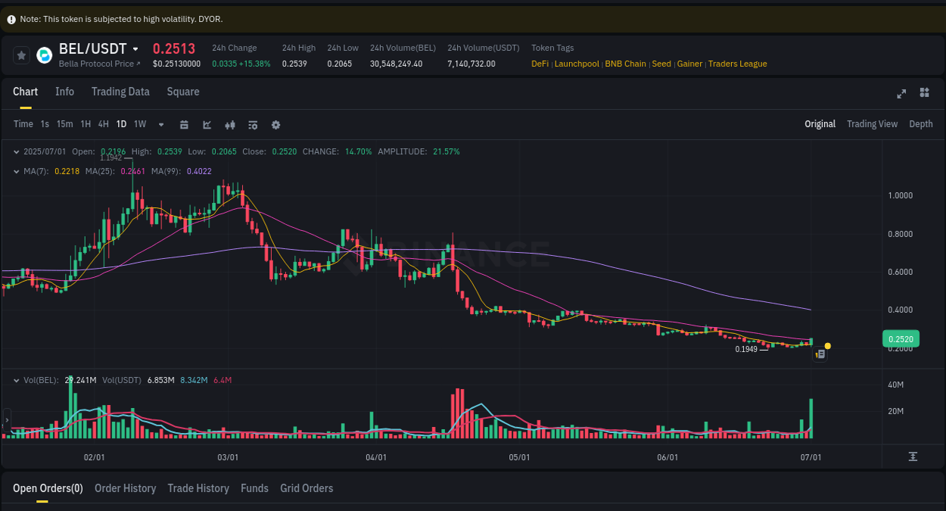Screen dimensions: 946x511
Task: Enable the Depth chart view
Action: click(x=920, y=123)
